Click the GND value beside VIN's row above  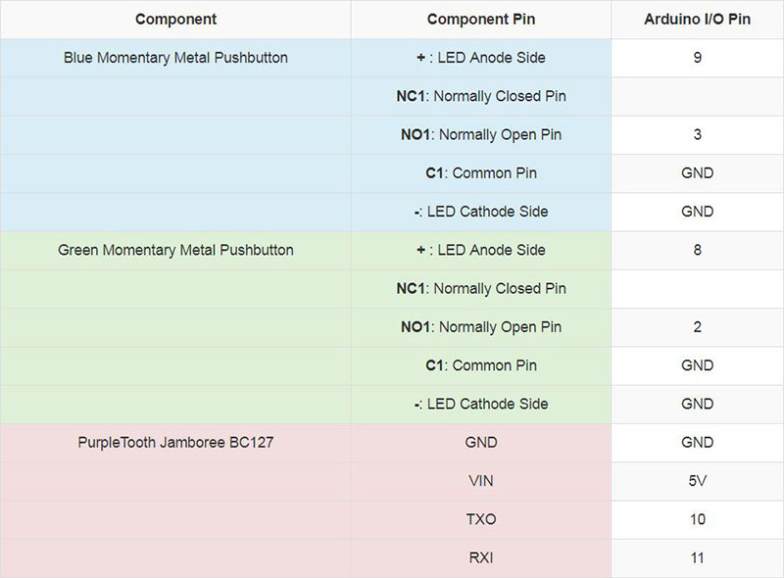pos(697,443)
